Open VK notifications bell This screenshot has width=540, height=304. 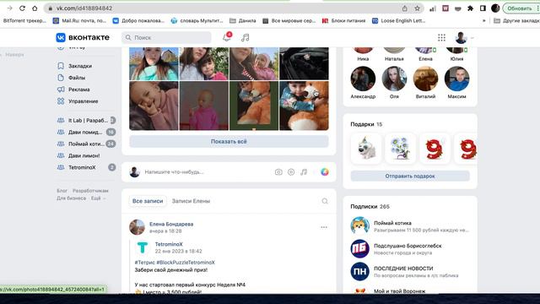pos(227,37)
